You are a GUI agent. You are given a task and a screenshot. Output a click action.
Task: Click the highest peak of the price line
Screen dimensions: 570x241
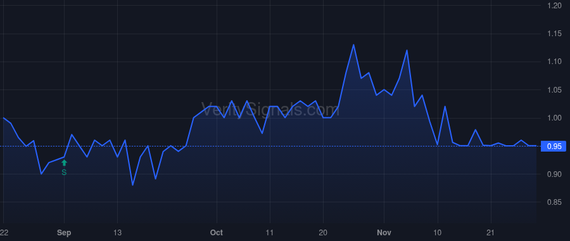tap(353, 45)
